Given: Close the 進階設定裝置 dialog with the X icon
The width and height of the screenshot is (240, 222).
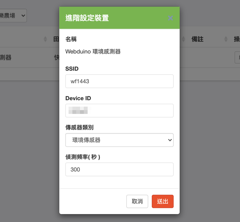Looking at the screenshot, I should point(170,18).
